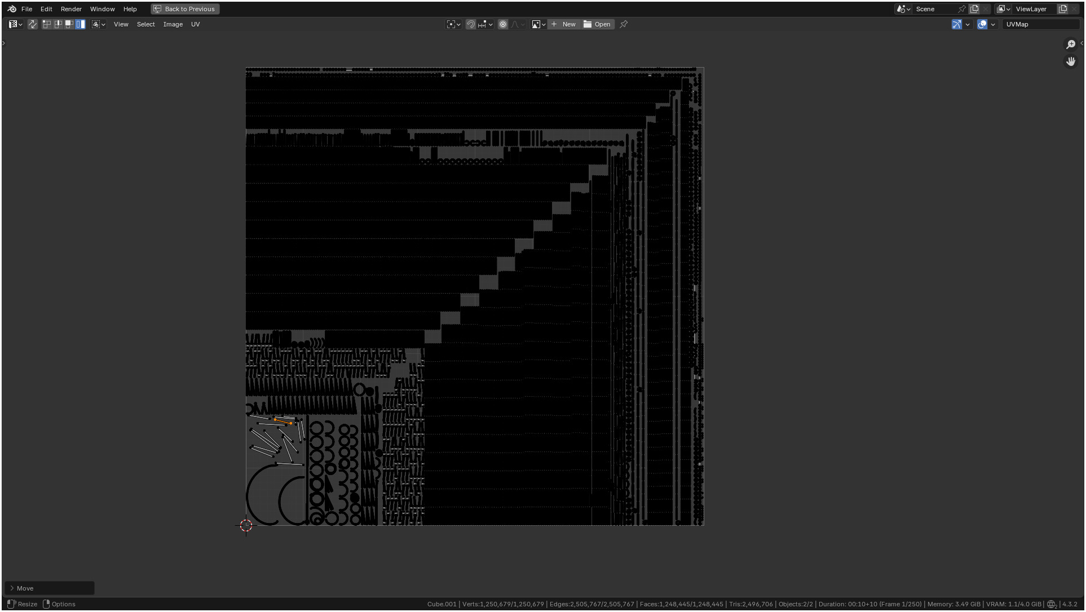The width and height of the screenshot is (1086, 612).
Task: Click the pin image icon
Action: 624,24
